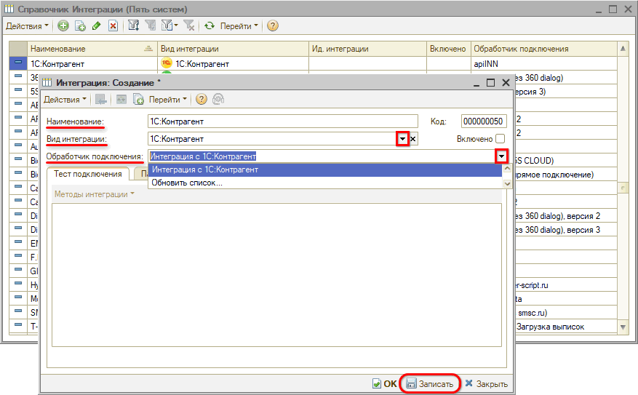Switch to the Тест подключения tab
Viewport: 638px width, 395px height.
(x=87, y=174)
